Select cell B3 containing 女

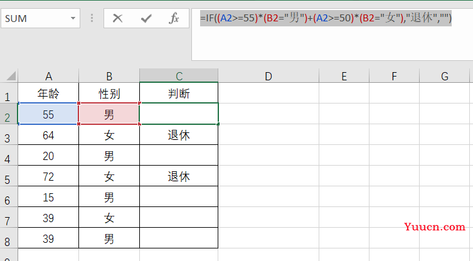(x=109, y=134)
